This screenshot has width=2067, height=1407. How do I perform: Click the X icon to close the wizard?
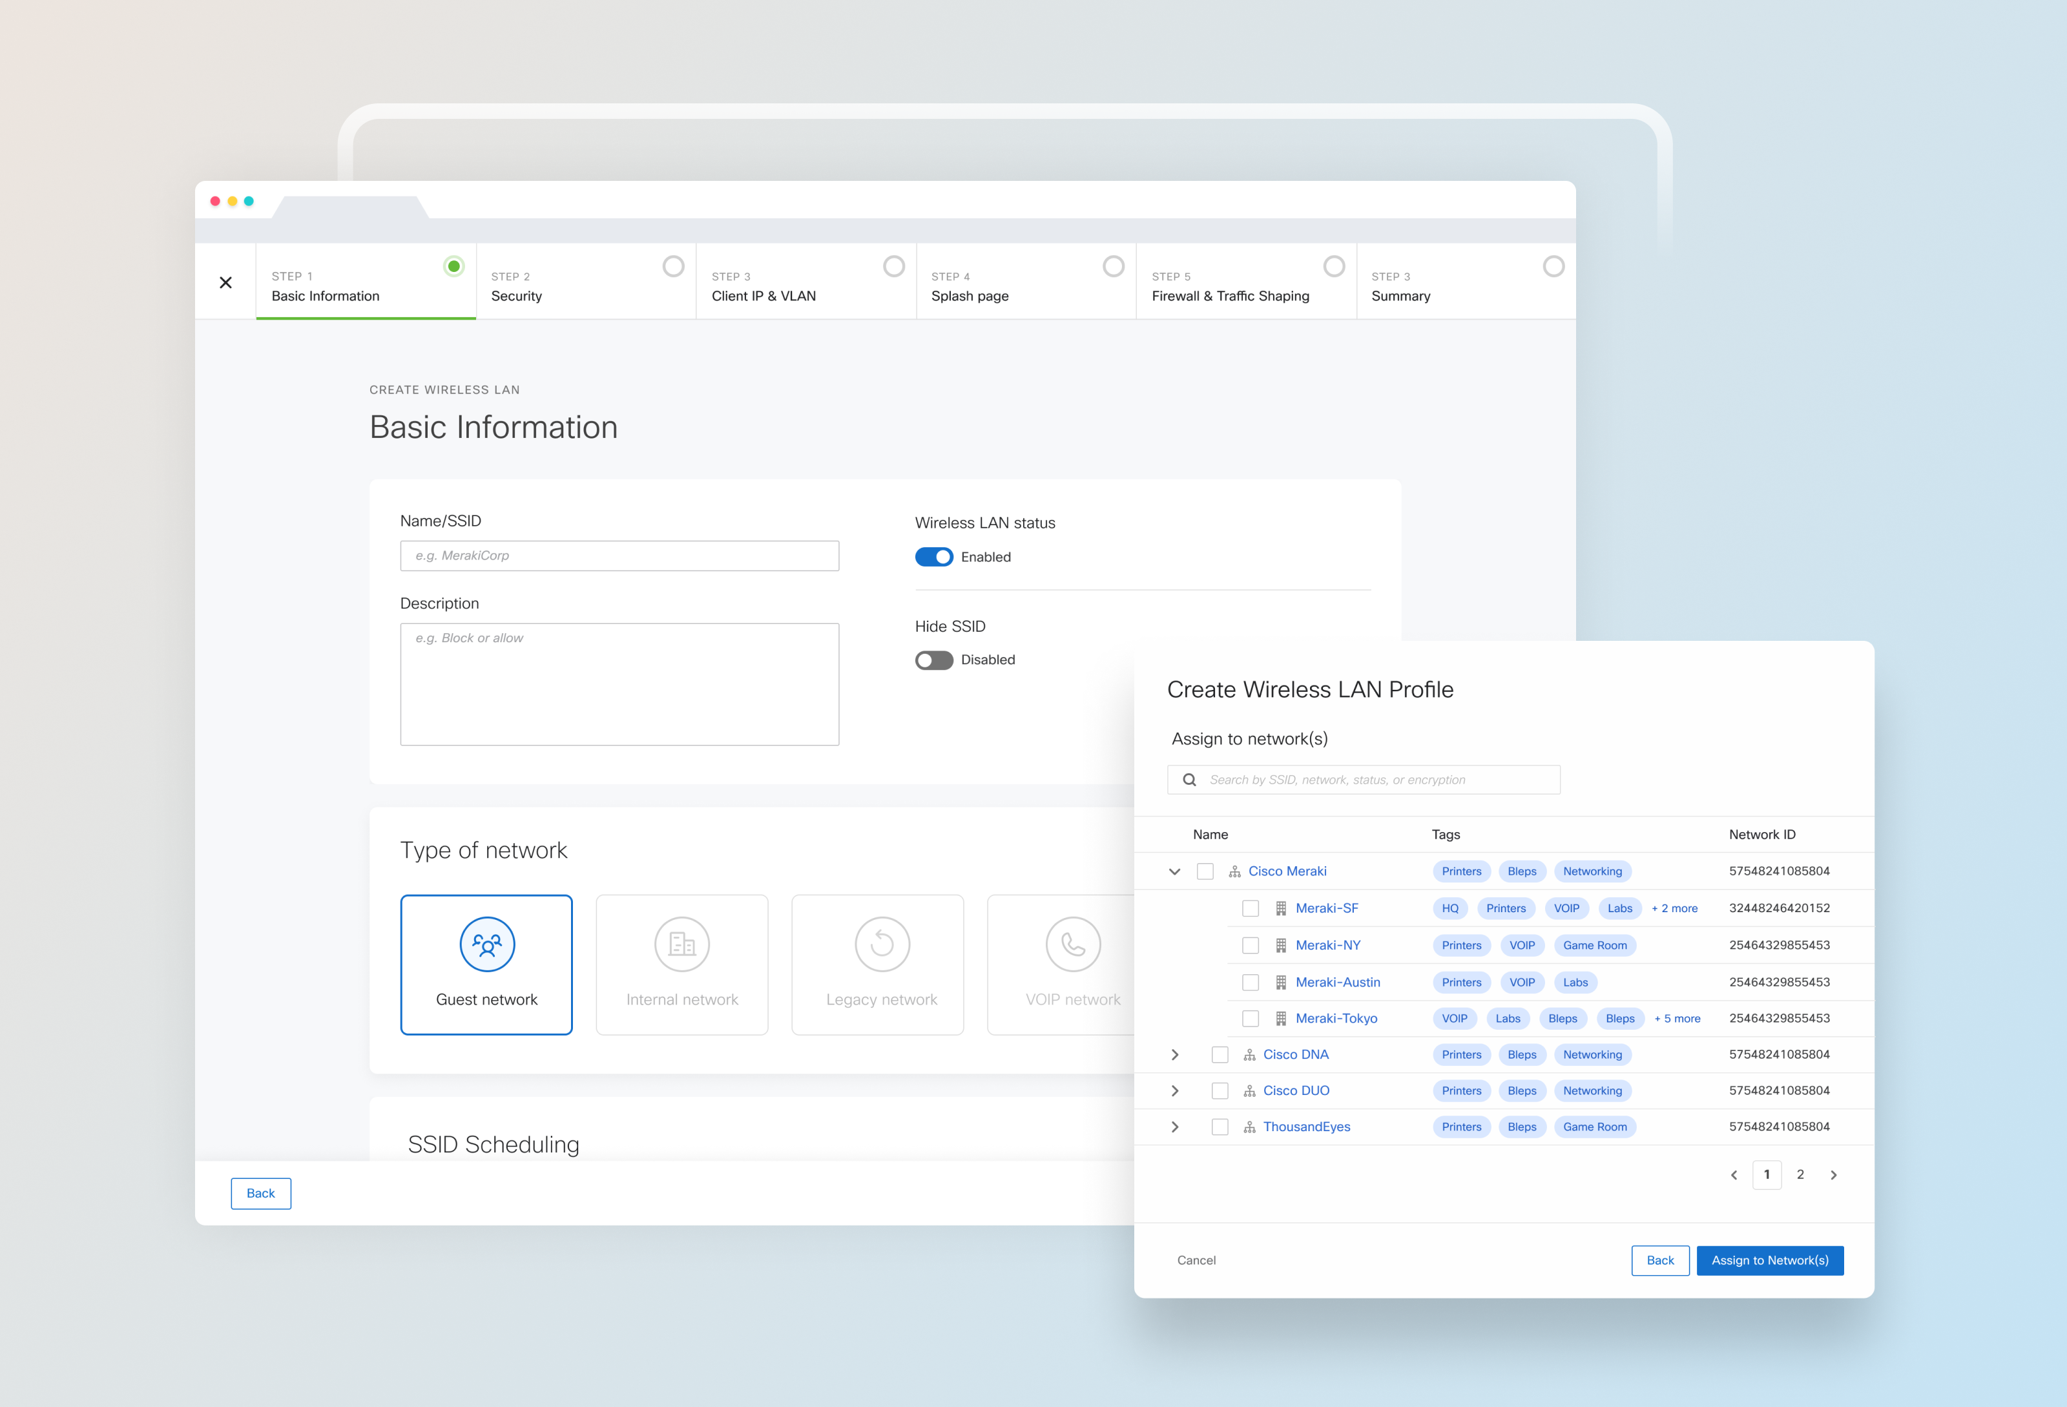(x=226, y=283)
